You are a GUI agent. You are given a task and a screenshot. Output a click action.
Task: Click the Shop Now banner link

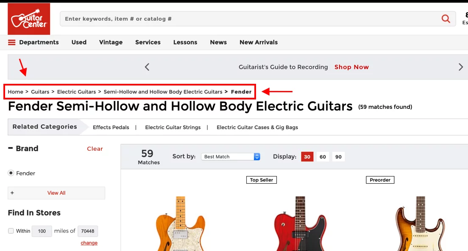[351, 67]
